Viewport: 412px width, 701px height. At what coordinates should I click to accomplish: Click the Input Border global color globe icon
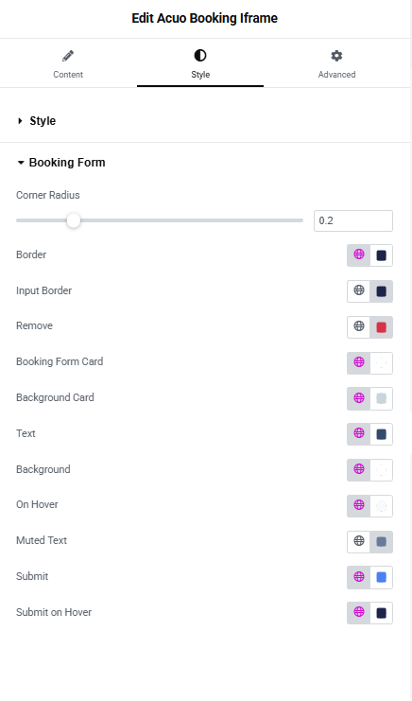(359, 290)
